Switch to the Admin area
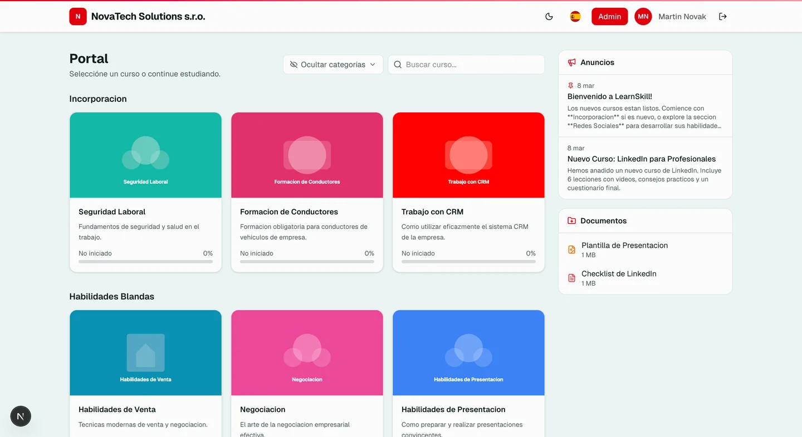The image size is (802, 437). 609,16
